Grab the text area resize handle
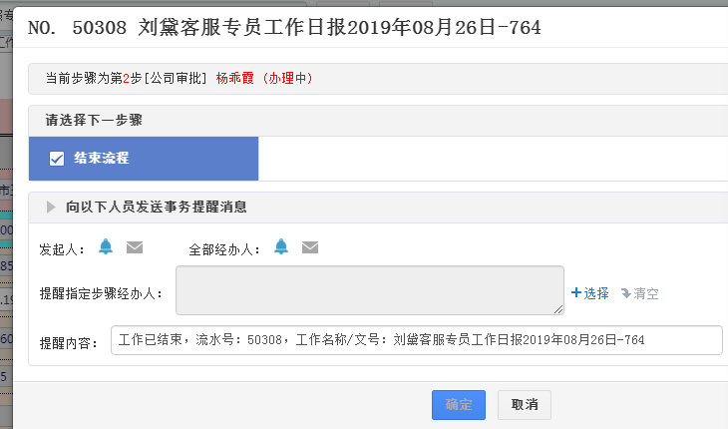 point(558,309)
